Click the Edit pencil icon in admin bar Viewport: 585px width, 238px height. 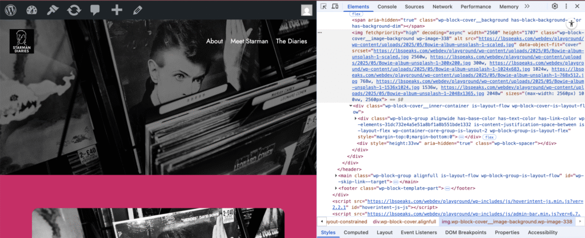click(x=137, y=10)
